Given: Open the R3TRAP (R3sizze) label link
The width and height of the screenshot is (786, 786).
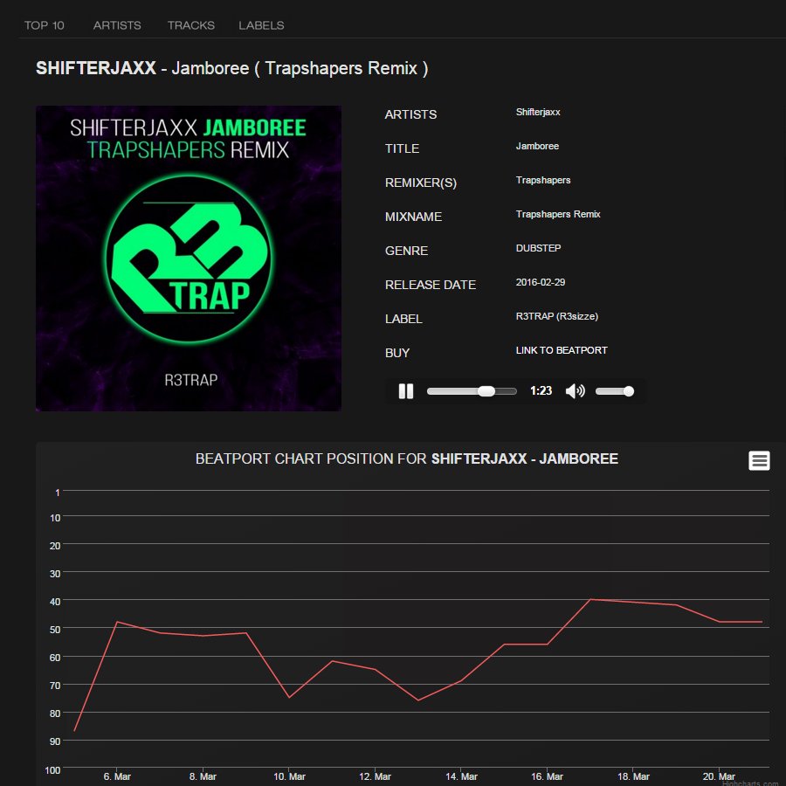Looking at the screenshot, I should click(x=557, y=316).
